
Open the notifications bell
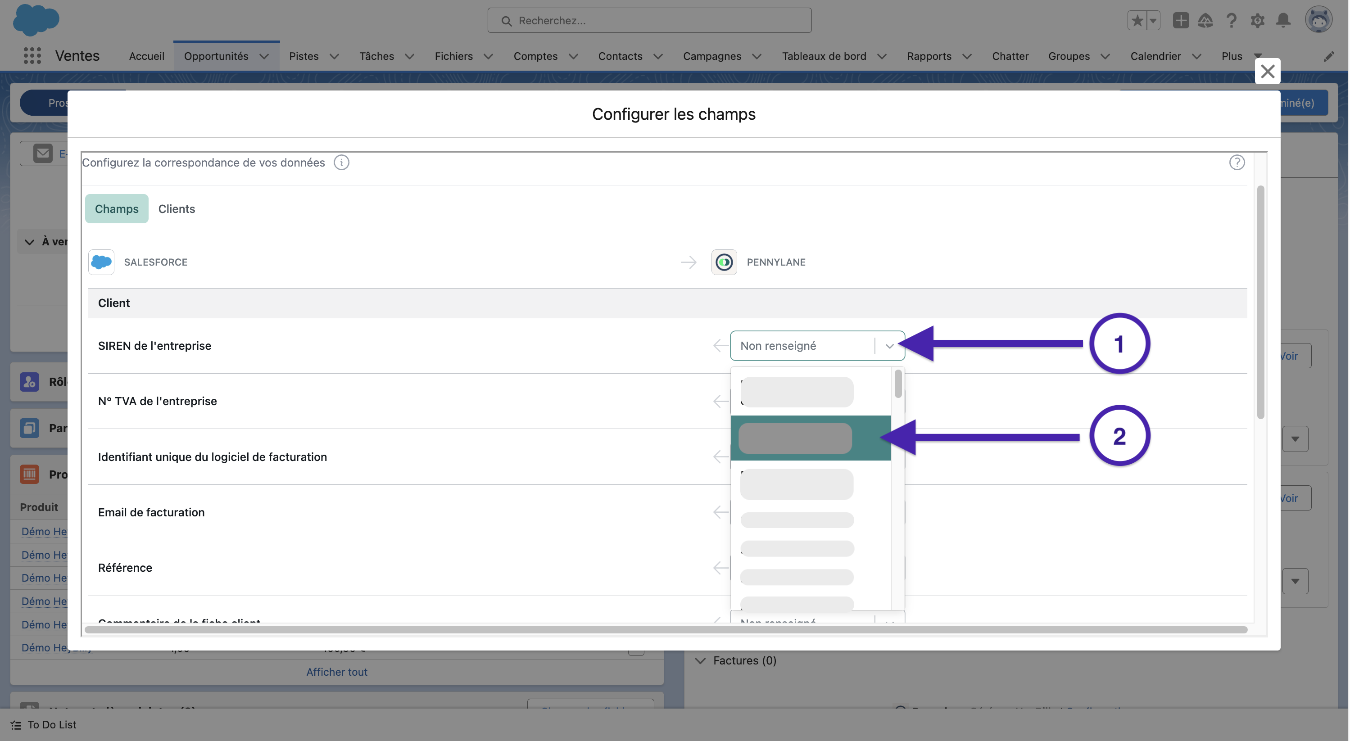coord(1283,20)
